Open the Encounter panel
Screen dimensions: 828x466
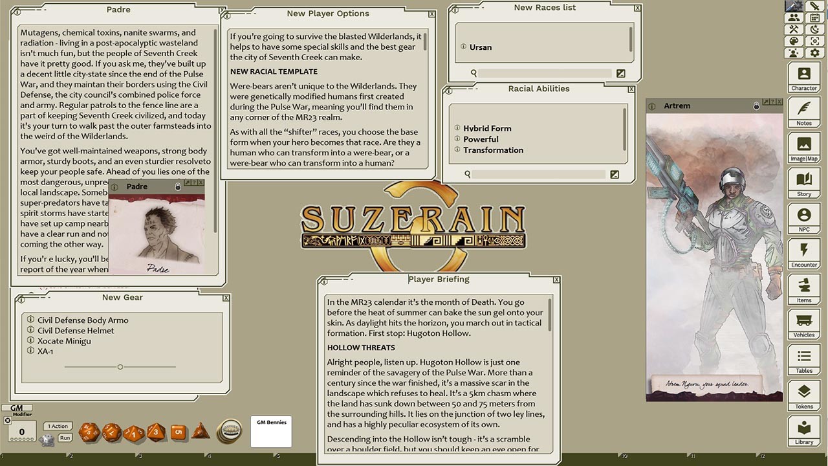(x=803, y=254)
